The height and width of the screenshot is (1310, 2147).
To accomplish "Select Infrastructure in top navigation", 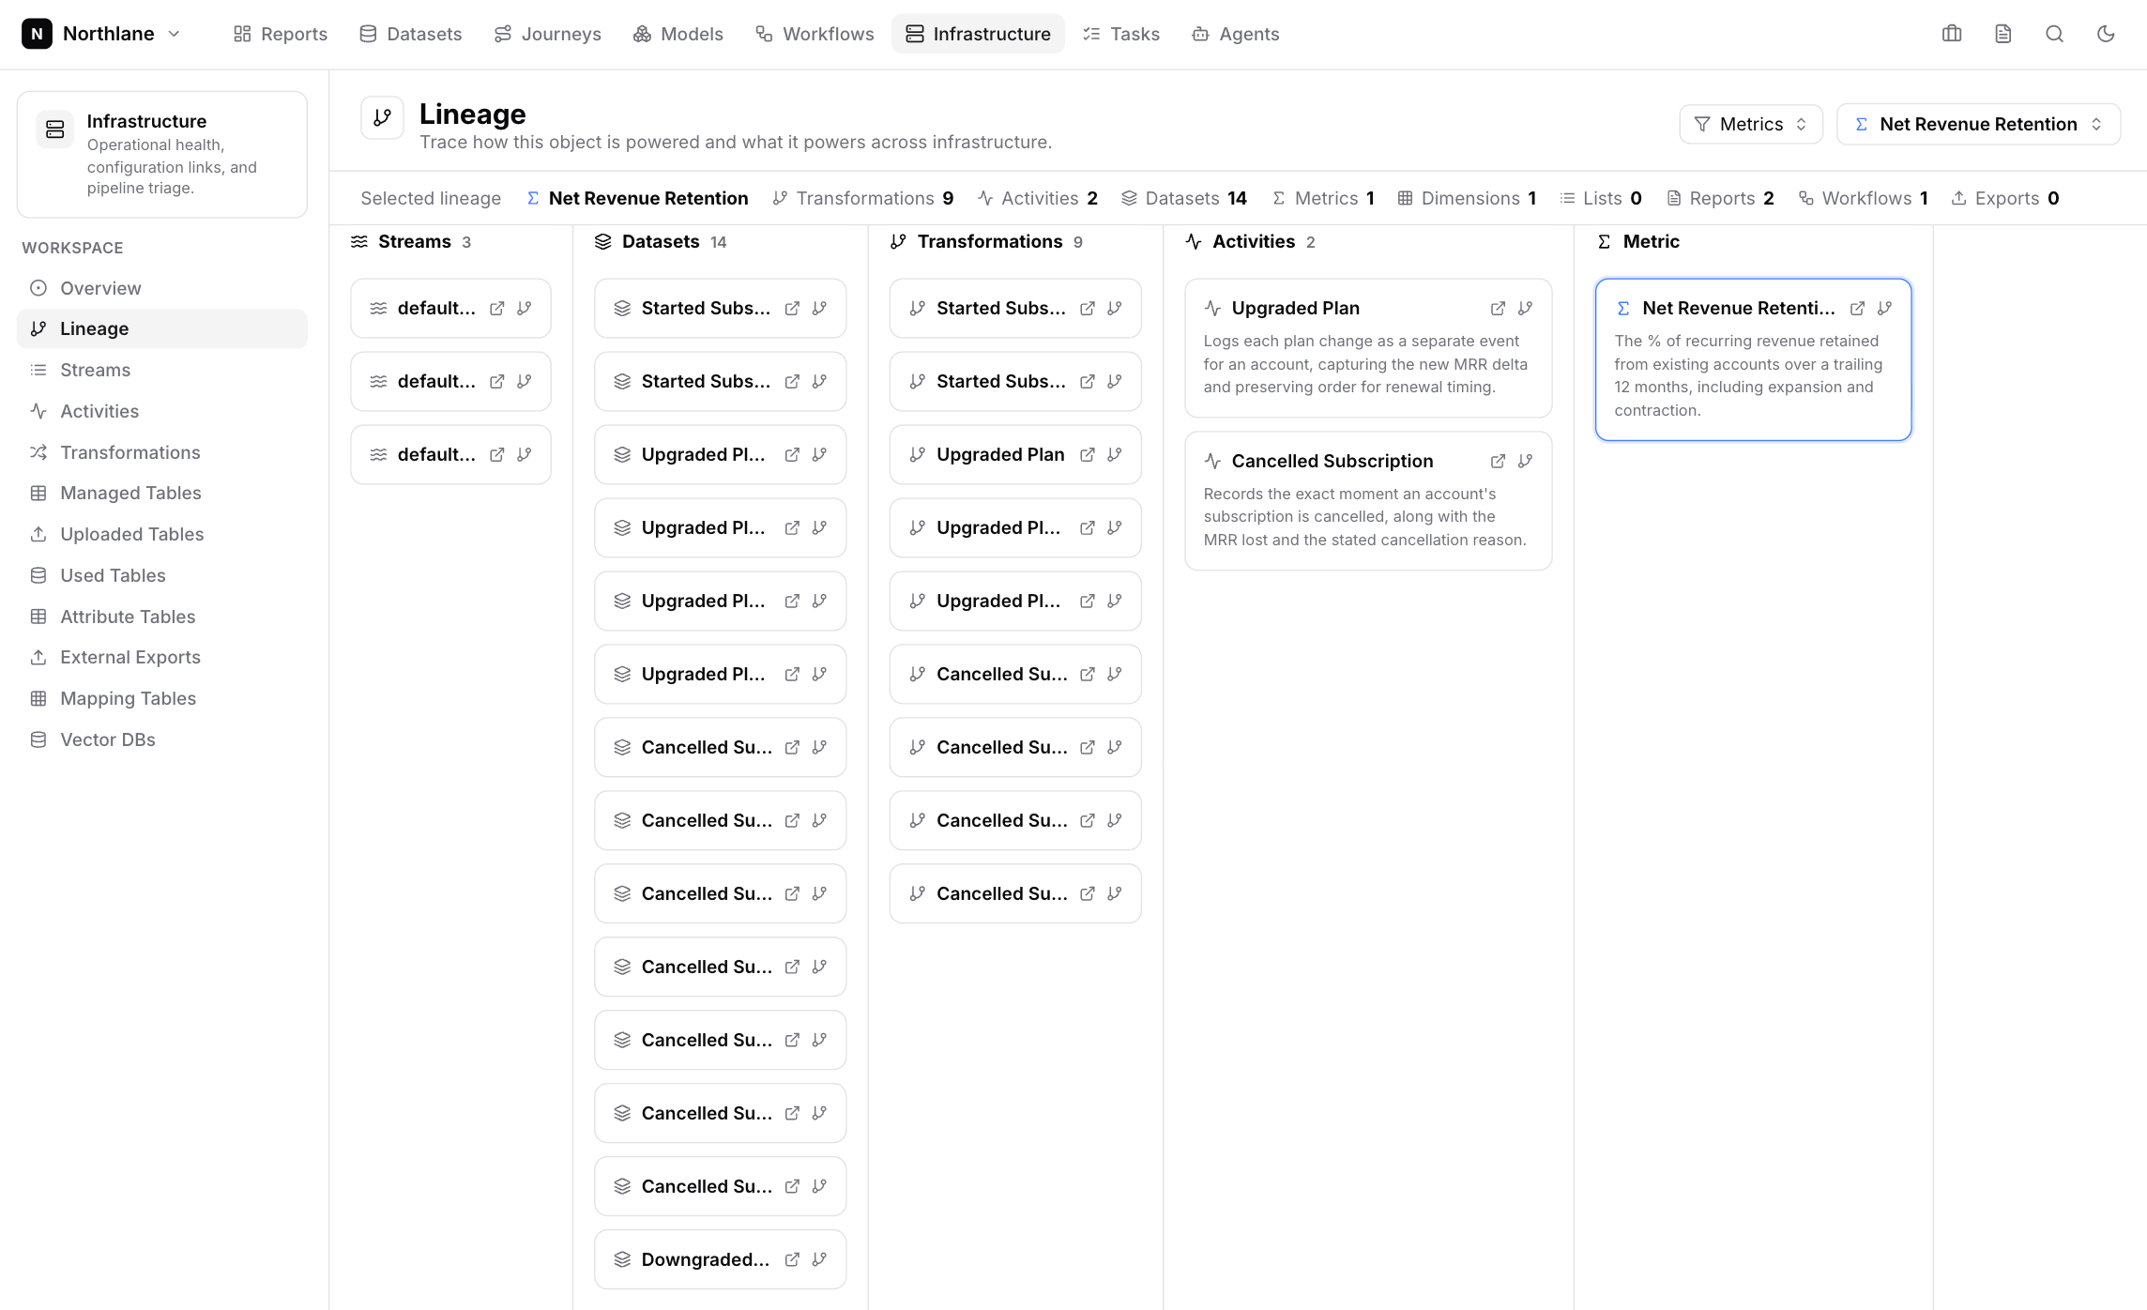I will [978, 34].
